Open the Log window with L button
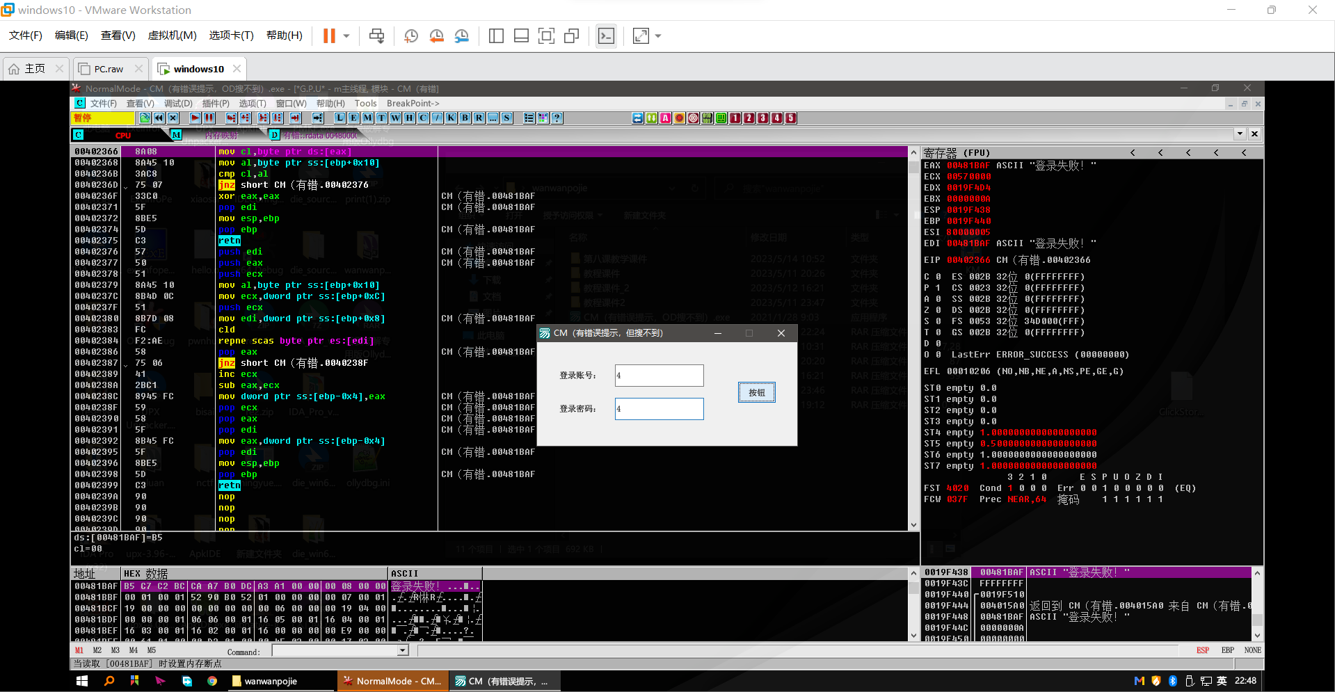 [x=340, y=118]
